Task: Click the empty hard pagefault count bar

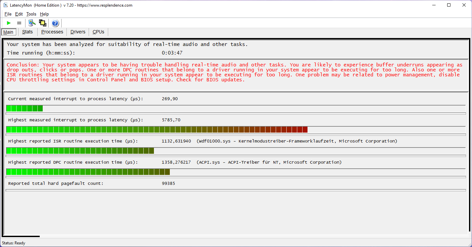Action: pyautogui.click(x=236, y=190)
